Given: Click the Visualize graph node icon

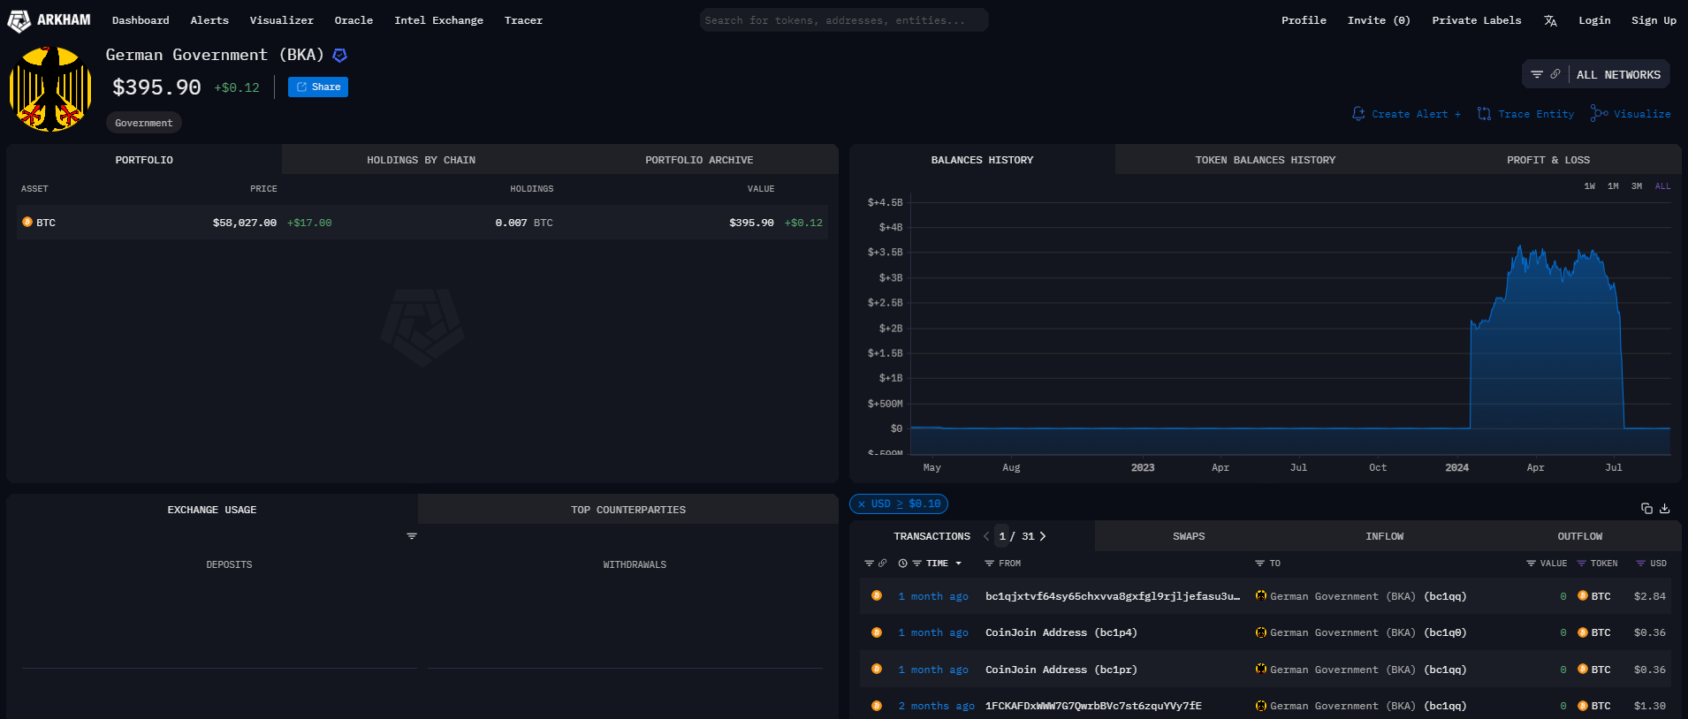Looking at the screenshot, I should [x=1599, y=113].
